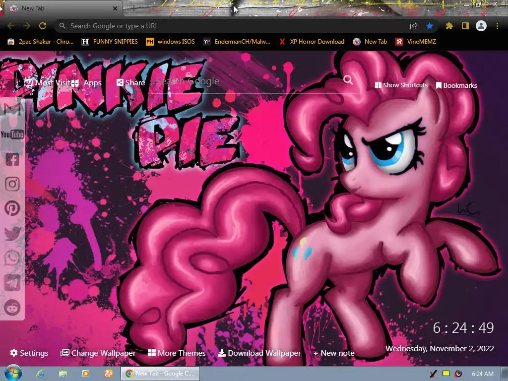Screen dimensions: 508x381
Task: Click the 6:24:49 clock display
Action: (x=463, y=328)
